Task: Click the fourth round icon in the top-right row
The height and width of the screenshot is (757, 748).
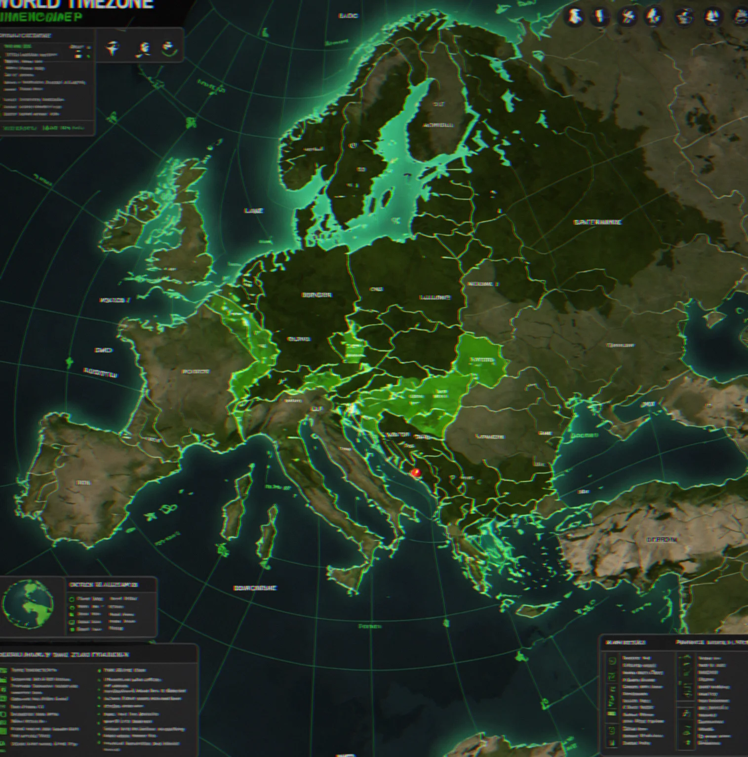Action: pos(654,17)
